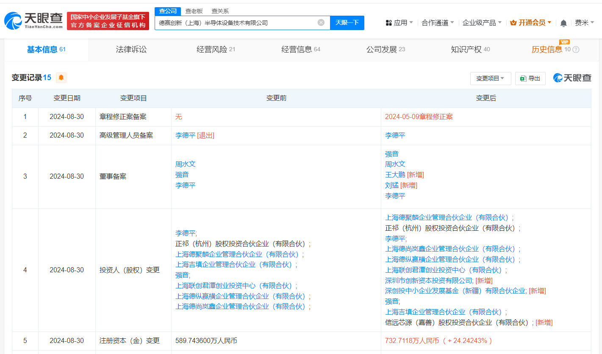Open 李德平 in 投资人变更 变更前 column

pyautogui.click(x=186, y=233)
